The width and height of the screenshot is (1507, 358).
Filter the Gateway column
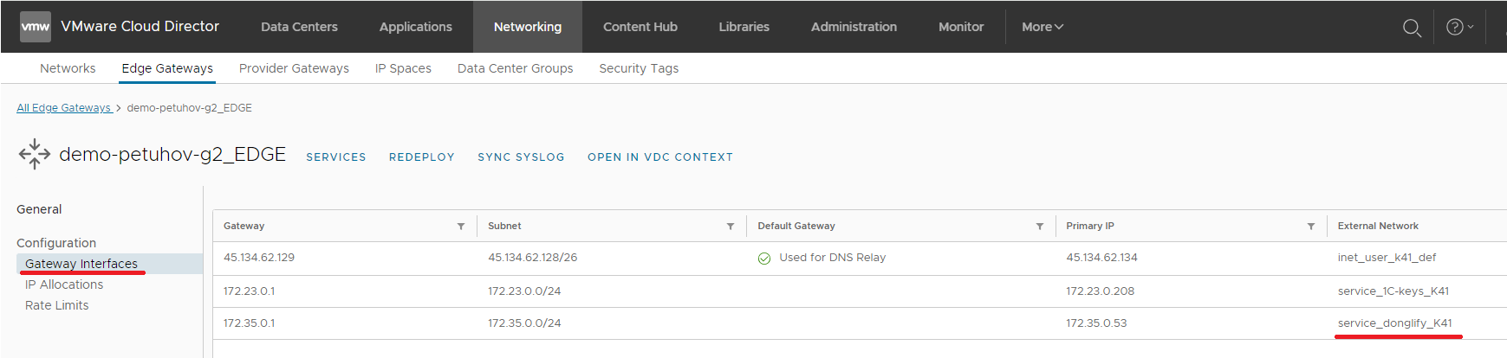tap(461, 227)
